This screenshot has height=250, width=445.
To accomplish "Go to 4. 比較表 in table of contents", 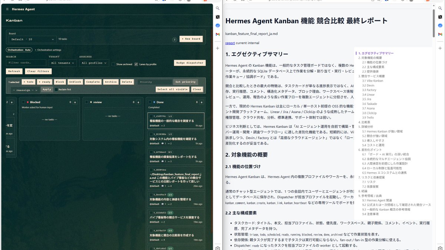I will point(364,122).
